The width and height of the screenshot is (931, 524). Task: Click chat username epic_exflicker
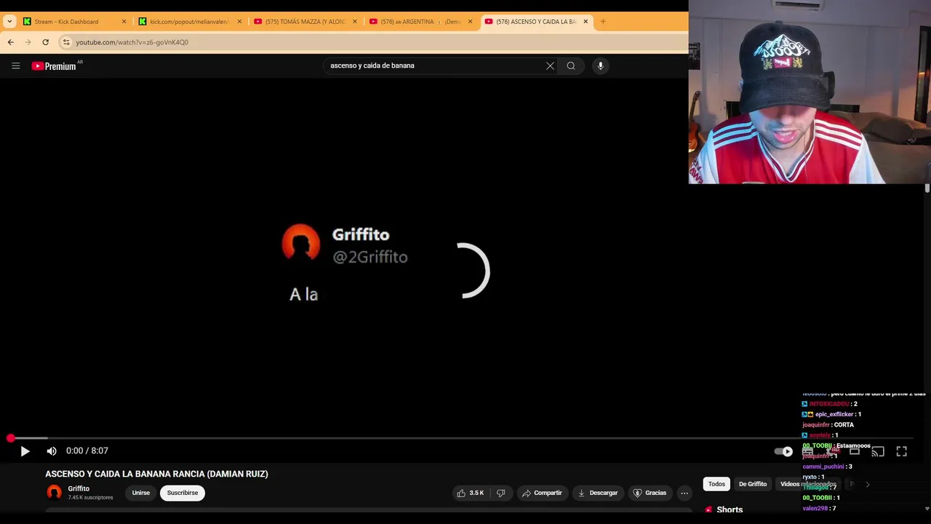pyautogui.click(x=834, y=414)
